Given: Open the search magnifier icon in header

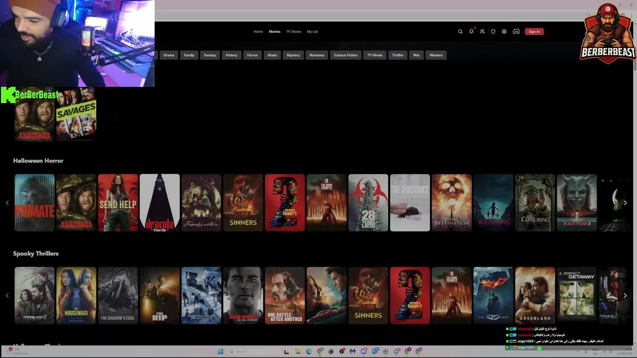Looking at the screenshot, I should (460, 31).
